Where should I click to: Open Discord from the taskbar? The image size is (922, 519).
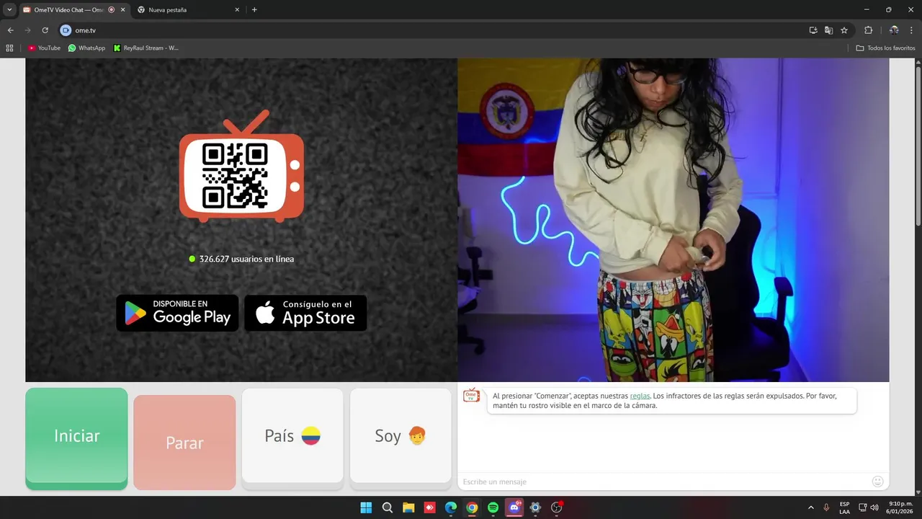pos(514,507)
